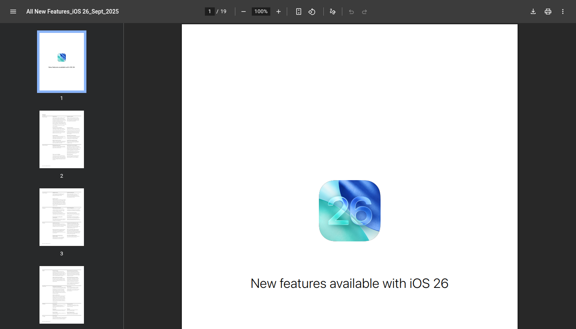This screenshot has height=329, width=576.
Task: Click the zoom out minus icon
Action: (244, 12)
